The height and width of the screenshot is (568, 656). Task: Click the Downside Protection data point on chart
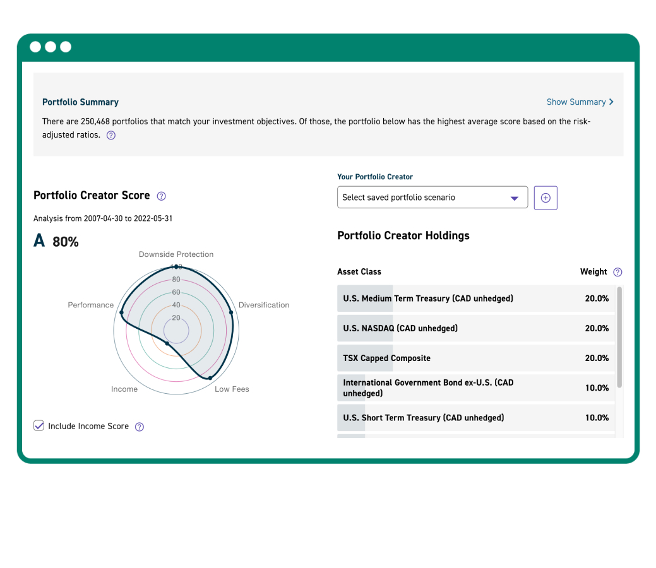pos(177,267)
